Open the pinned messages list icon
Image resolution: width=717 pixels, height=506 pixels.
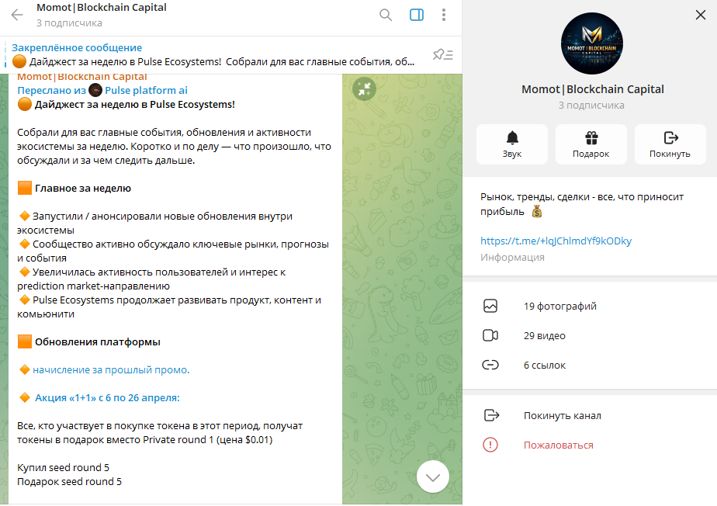[442, 55]
